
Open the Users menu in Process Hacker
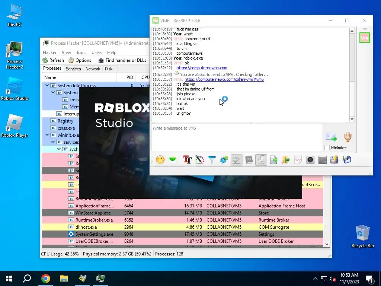(x=97, y=52)
